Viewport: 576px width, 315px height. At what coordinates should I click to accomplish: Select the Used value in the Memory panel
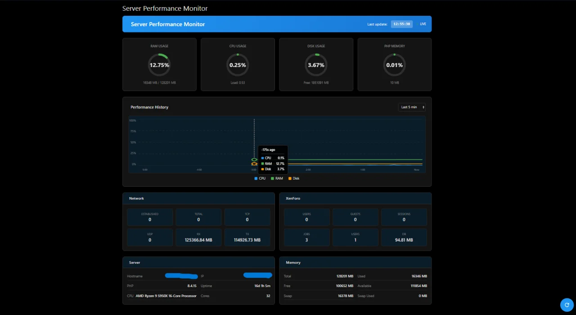pyautogui.click(x=419, y=276)
